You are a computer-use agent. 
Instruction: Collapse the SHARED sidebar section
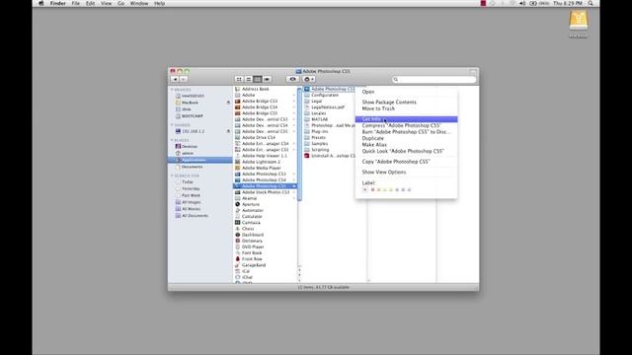click(172, 125)
